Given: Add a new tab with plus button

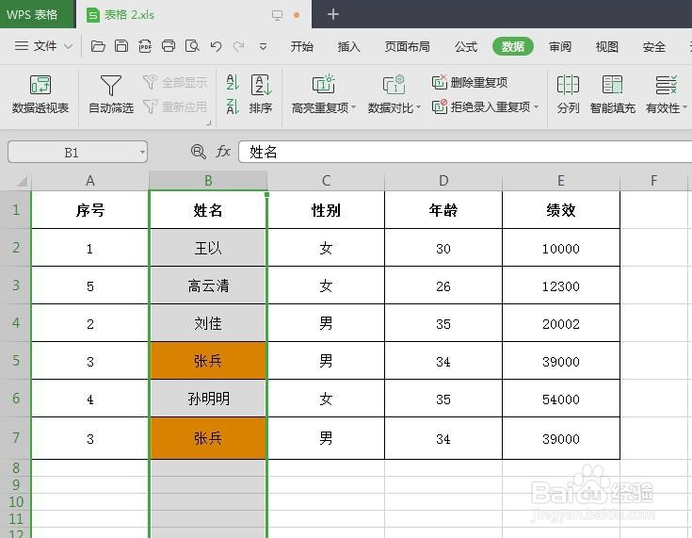Looking at the screenshot, I should [x=332, y=14].
